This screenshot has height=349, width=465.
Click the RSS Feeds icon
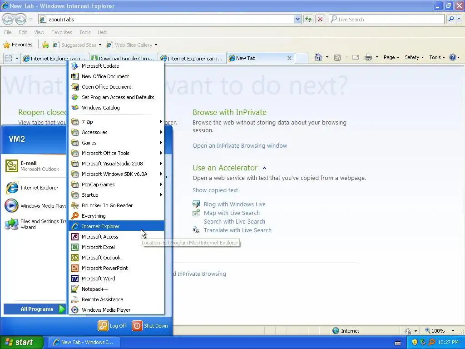[x=337, y=58]
